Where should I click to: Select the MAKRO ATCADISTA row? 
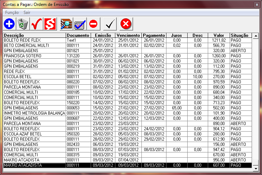click(127, 160)
